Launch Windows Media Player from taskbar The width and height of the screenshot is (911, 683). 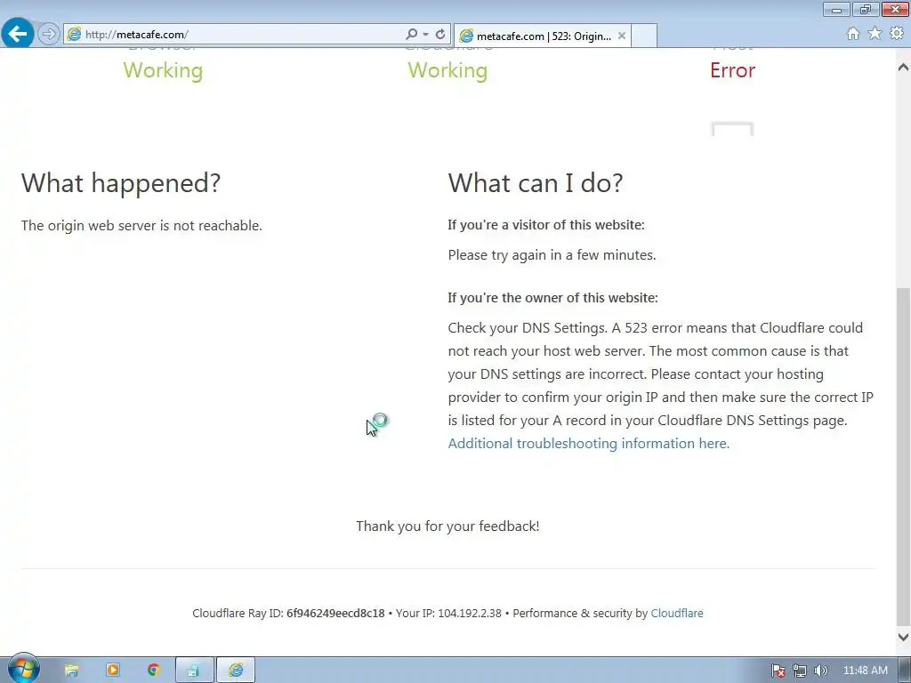coord(113,671)
